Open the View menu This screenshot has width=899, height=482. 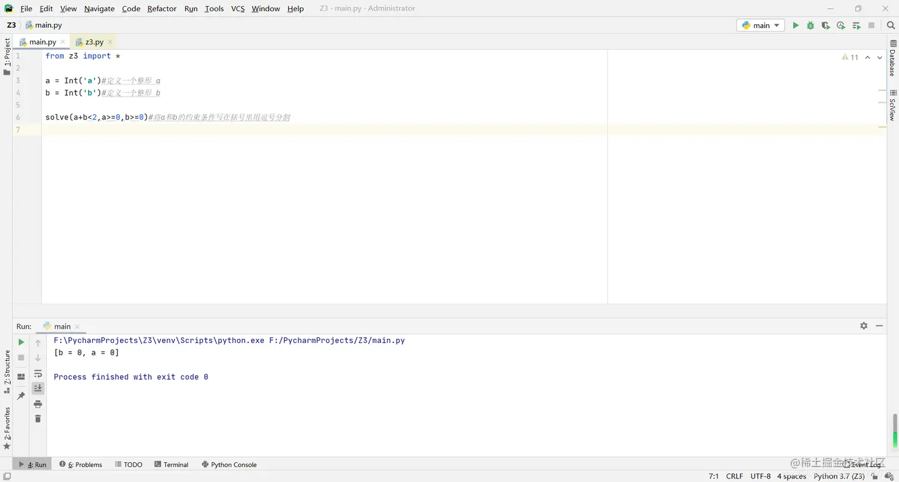point(68,8)
